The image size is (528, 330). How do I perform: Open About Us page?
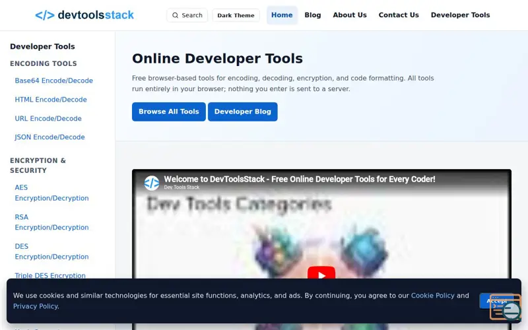[350, 15]
